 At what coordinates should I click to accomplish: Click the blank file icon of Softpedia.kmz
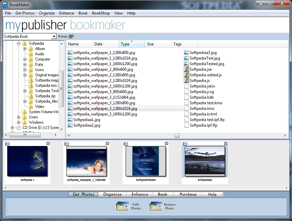tap(186, 108)
